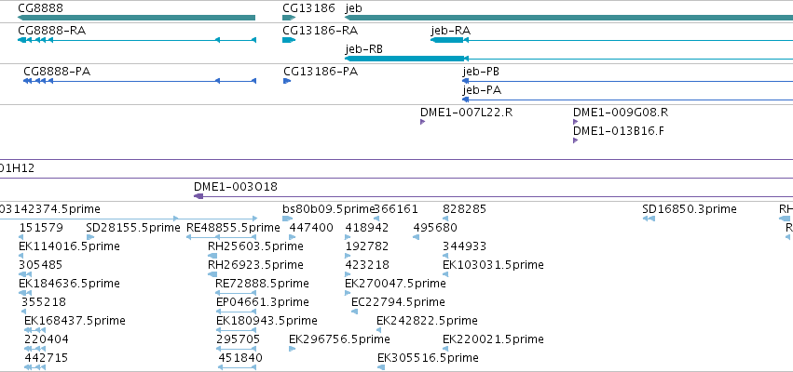793x372 pixels.
Task: Click the CG8888 gene bar
Action: point(137,18)
